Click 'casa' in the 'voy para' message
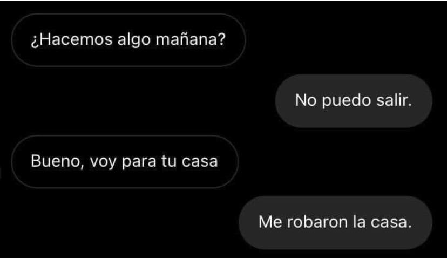 [200, 162]
